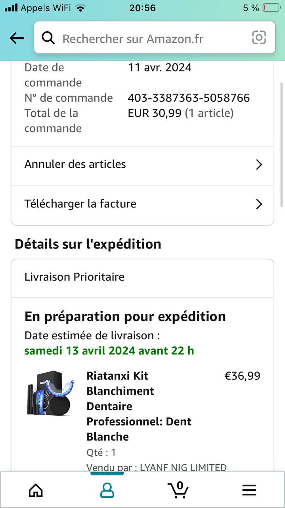The width and height of the screenshot is (285, 508).
Task: Expand the Annuler des articles chevron
Action: [259, 165]
